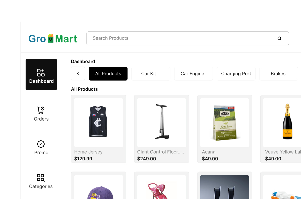Viewport: 301px width, 199px height.
Task: Switch to the Car Kit tab
Action: click(x=151, y=74)
